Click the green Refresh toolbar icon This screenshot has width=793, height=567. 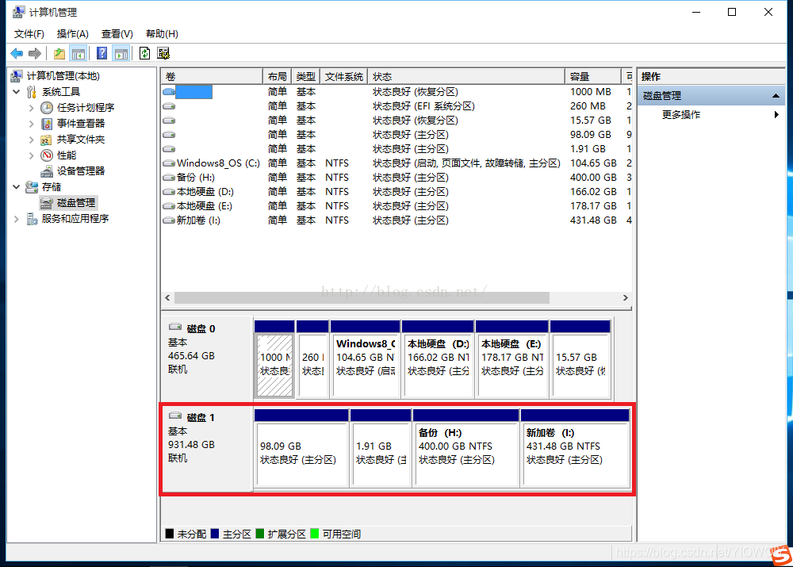tap(144, 53)
